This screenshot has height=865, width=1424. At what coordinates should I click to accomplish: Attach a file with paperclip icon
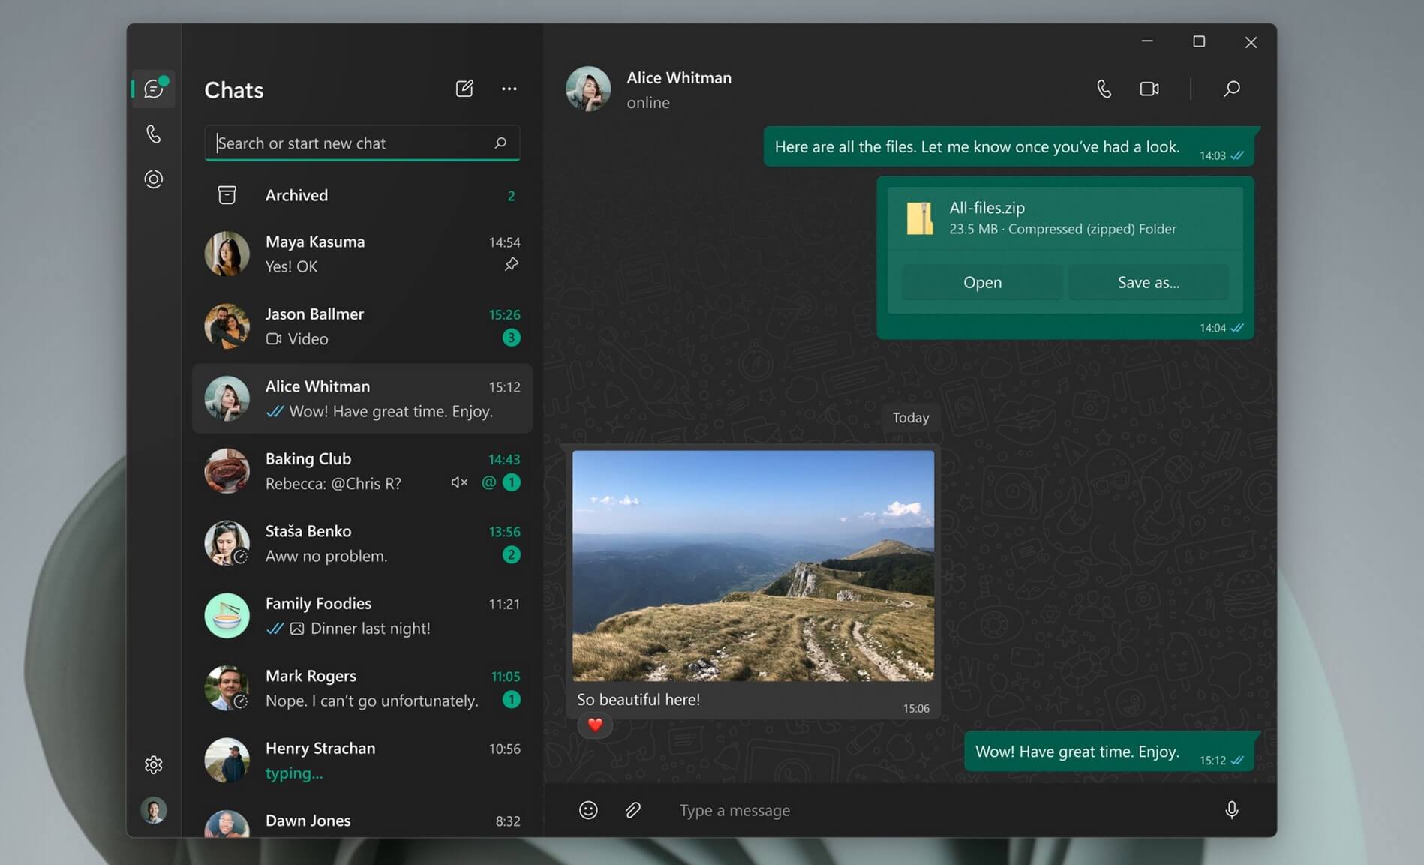pos(633,810)
